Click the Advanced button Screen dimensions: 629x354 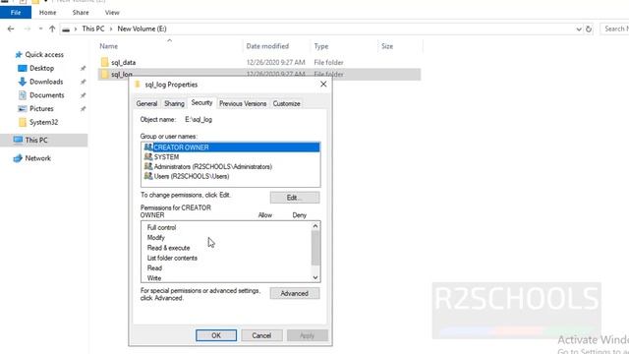point(295,293)
